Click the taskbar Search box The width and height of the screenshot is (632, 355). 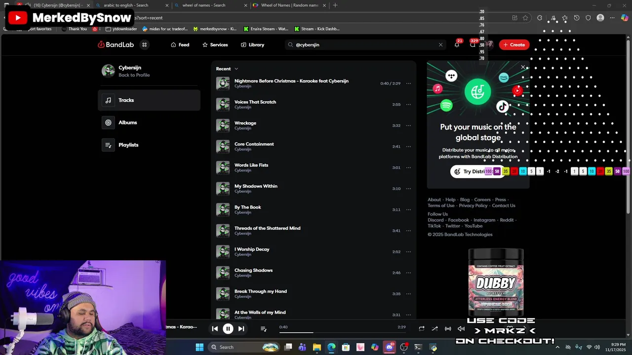(x=244, y=348)
